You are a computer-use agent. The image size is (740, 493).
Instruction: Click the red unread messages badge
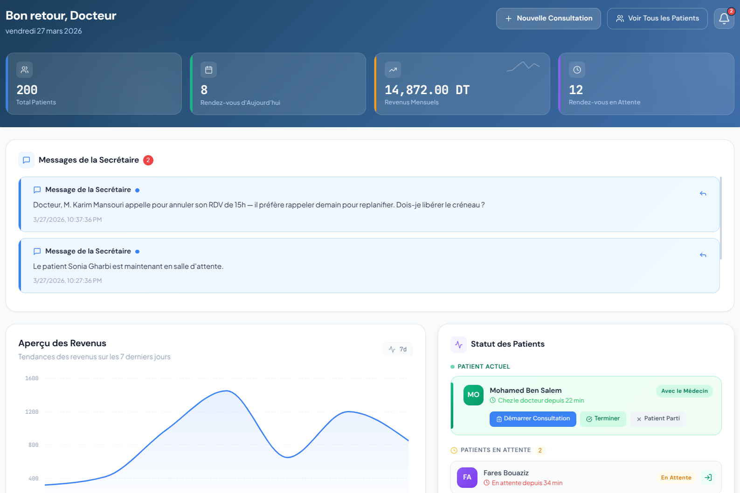(x=148, y=160)
